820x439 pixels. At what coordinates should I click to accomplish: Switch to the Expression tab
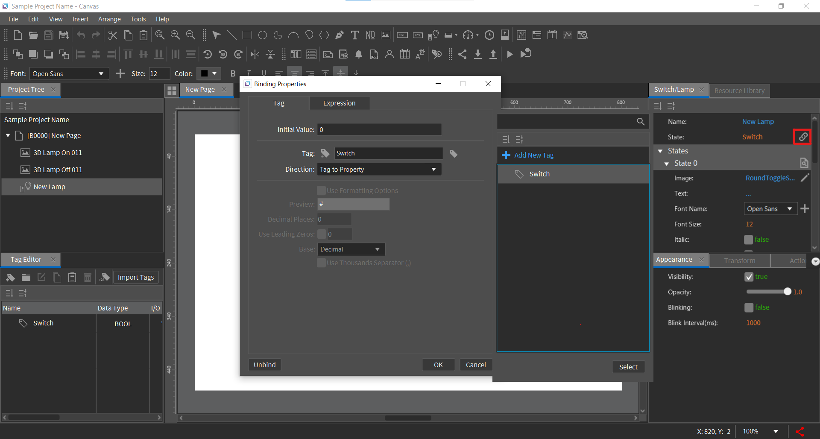tap(339, 103)
